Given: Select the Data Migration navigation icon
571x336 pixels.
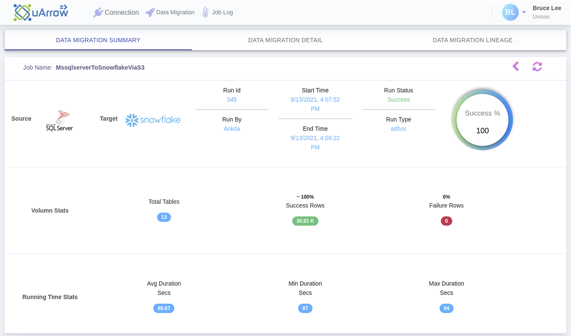Looking at the screenshot, I should 150,12.
